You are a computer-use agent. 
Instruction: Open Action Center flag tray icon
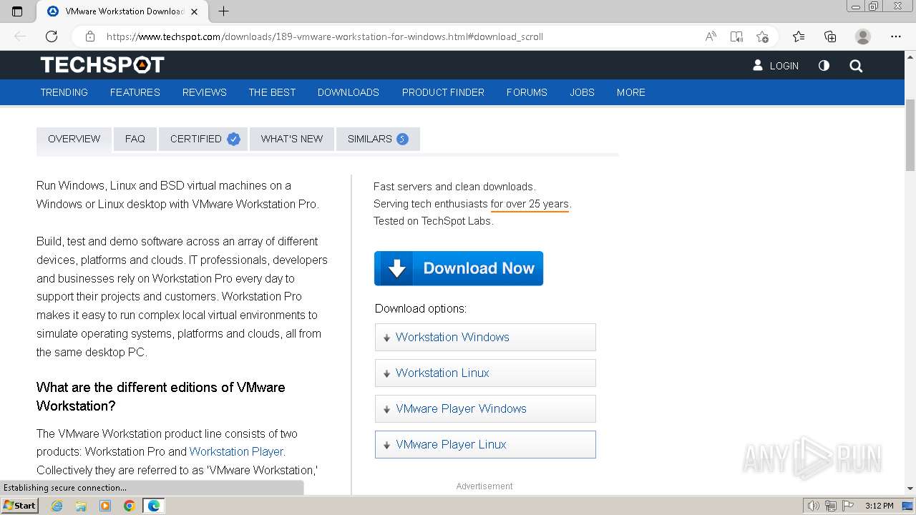(x=848, y=506)
